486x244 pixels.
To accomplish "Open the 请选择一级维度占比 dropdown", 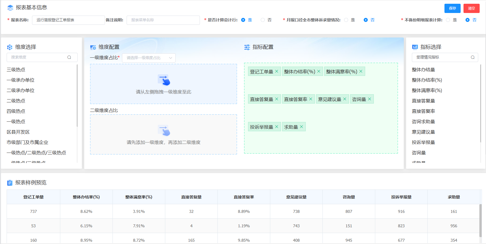I will pyautogui.click(x=149, y=58).
